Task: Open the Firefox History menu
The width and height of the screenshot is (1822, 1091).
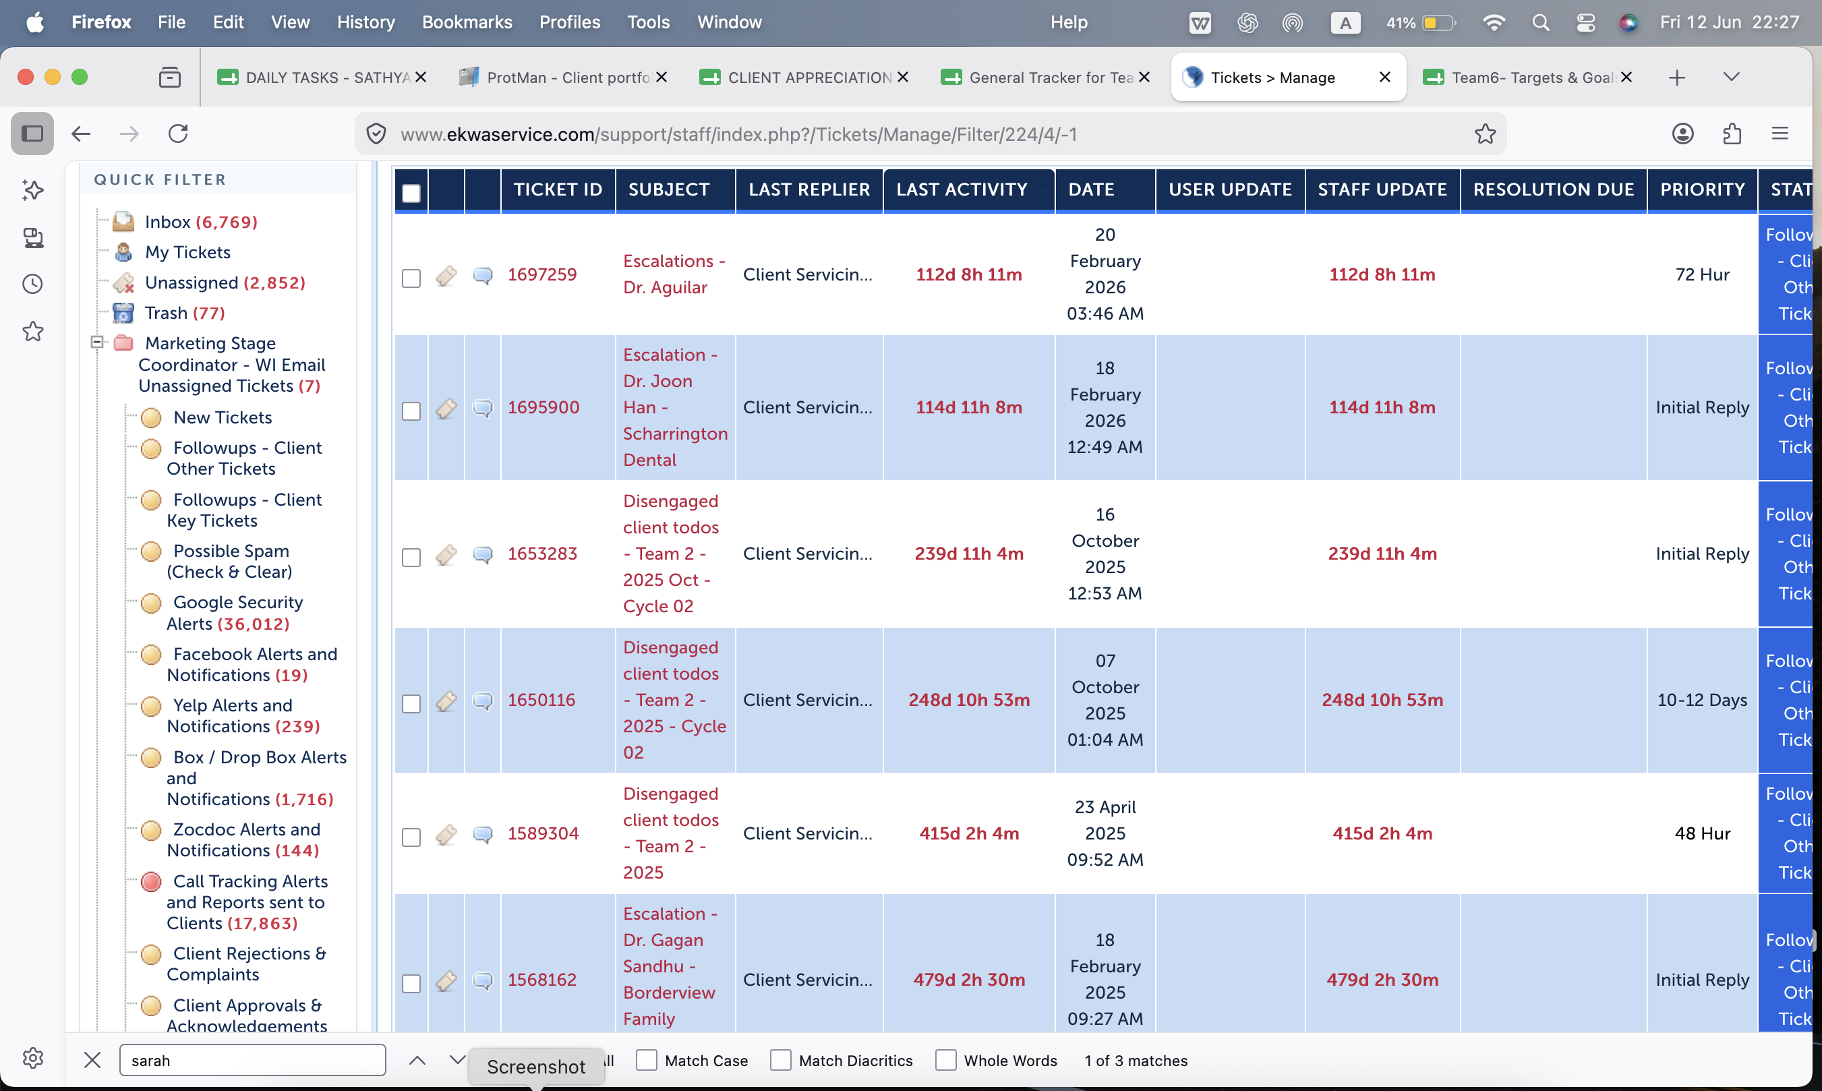Action: click(x=366, y=22)
